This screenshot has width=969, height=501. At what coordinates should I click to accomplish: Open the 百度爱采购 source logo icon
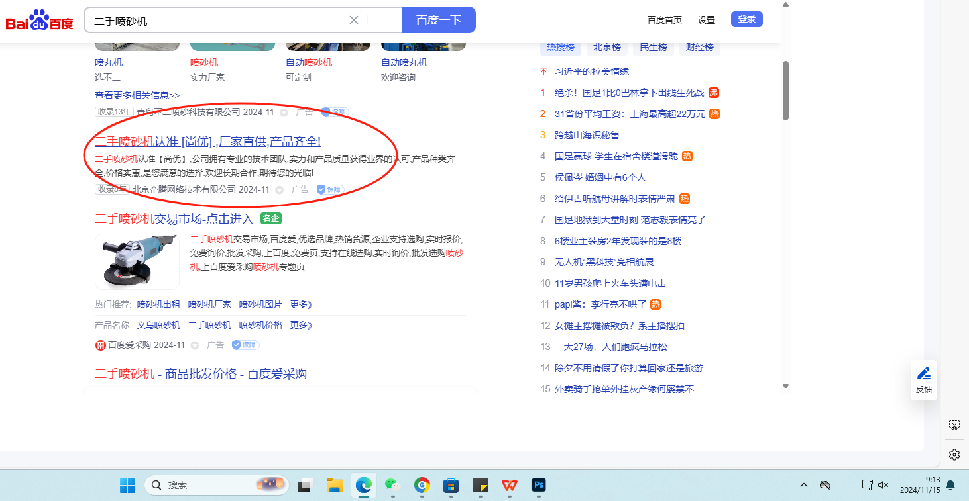click(x=100, y=345)
